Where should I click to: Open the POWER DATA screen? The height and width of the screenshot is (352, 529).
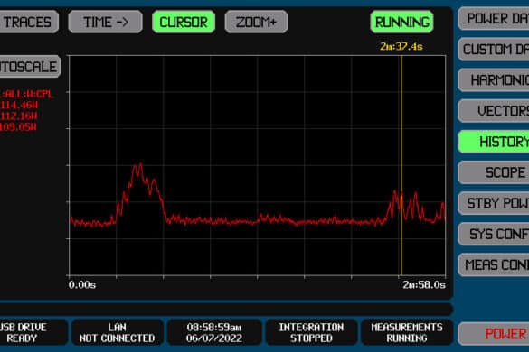pos(494,19)
